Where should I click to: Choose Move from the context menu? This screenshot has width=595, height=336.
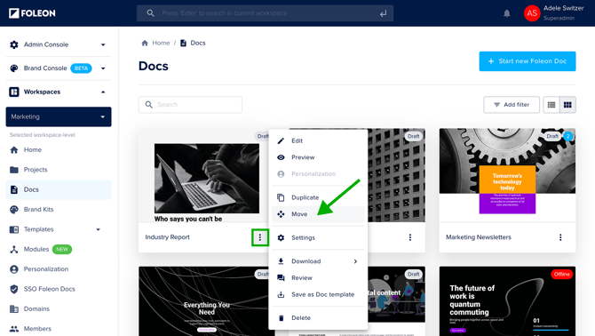[318, 214]
